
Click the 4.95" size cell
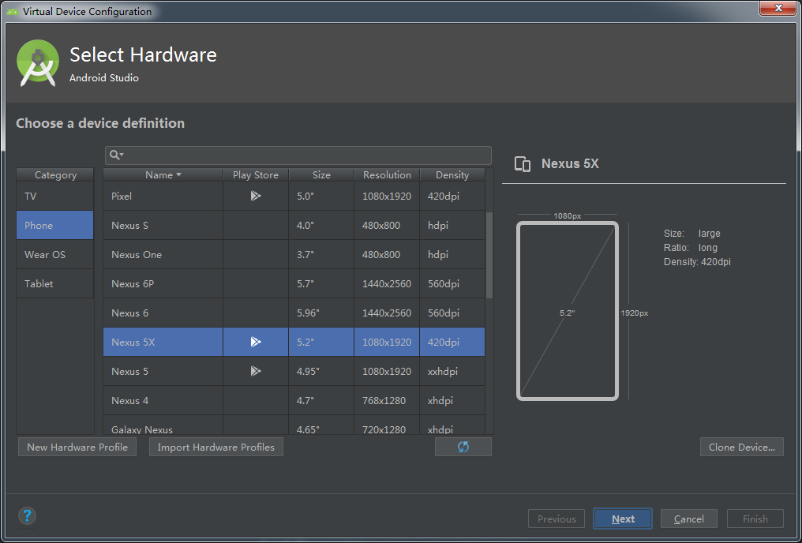pyautogui.click(x=321, y=371)
